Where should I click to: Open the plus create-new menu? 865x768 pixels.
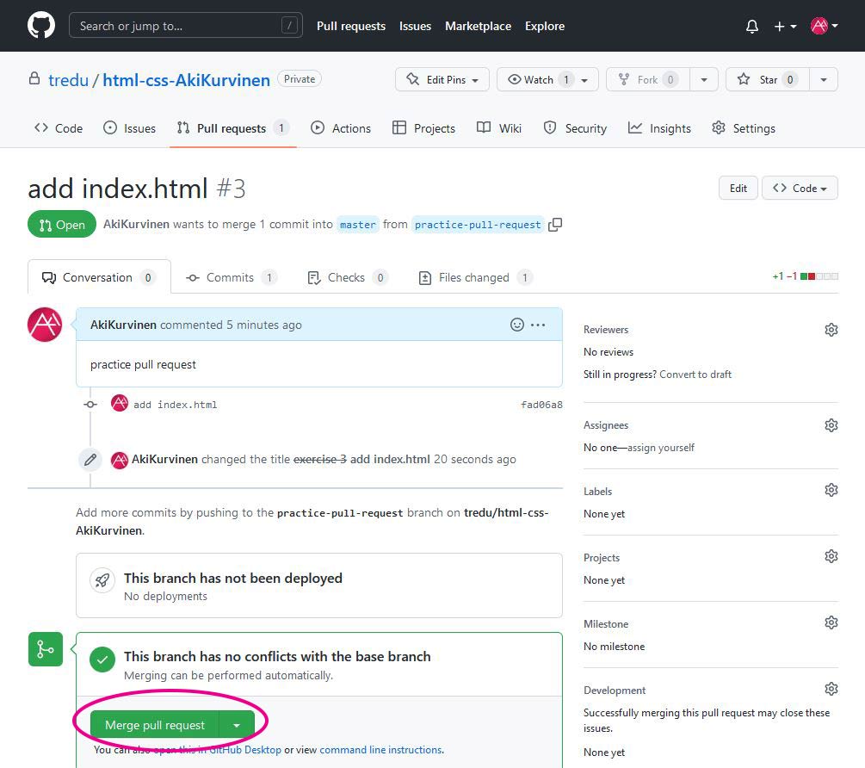(785, 26)
